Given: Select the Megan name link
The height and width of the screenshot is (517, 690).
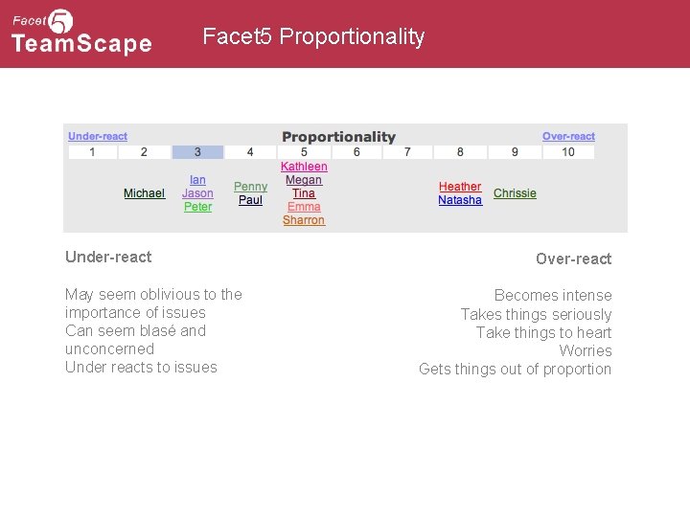Looking at the screenshot, I should [304, 180].
